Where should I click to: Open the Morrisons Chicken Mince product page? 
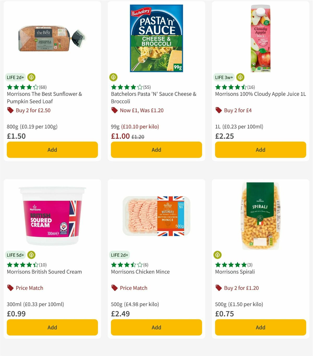140,272
